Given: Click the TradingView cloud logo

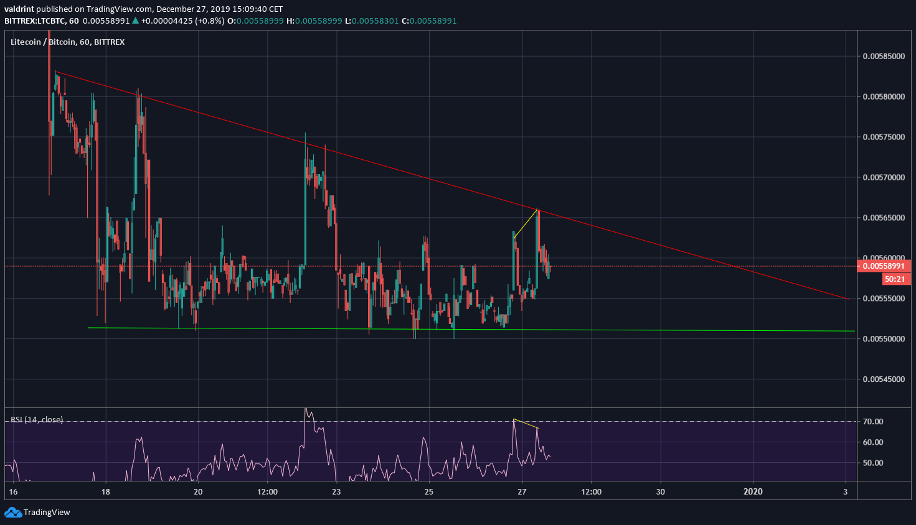Looking at the screenshot, I should click(12, 512).
